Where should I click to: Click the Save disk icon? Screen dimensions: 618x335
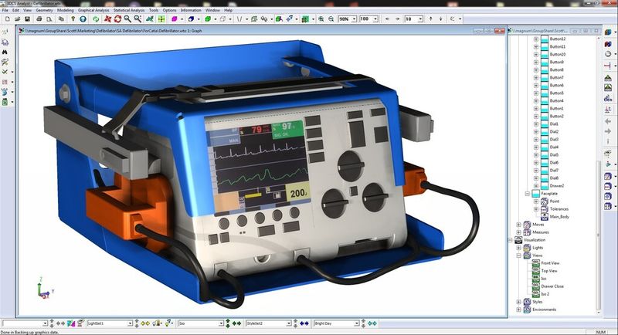tap(27, 19)
